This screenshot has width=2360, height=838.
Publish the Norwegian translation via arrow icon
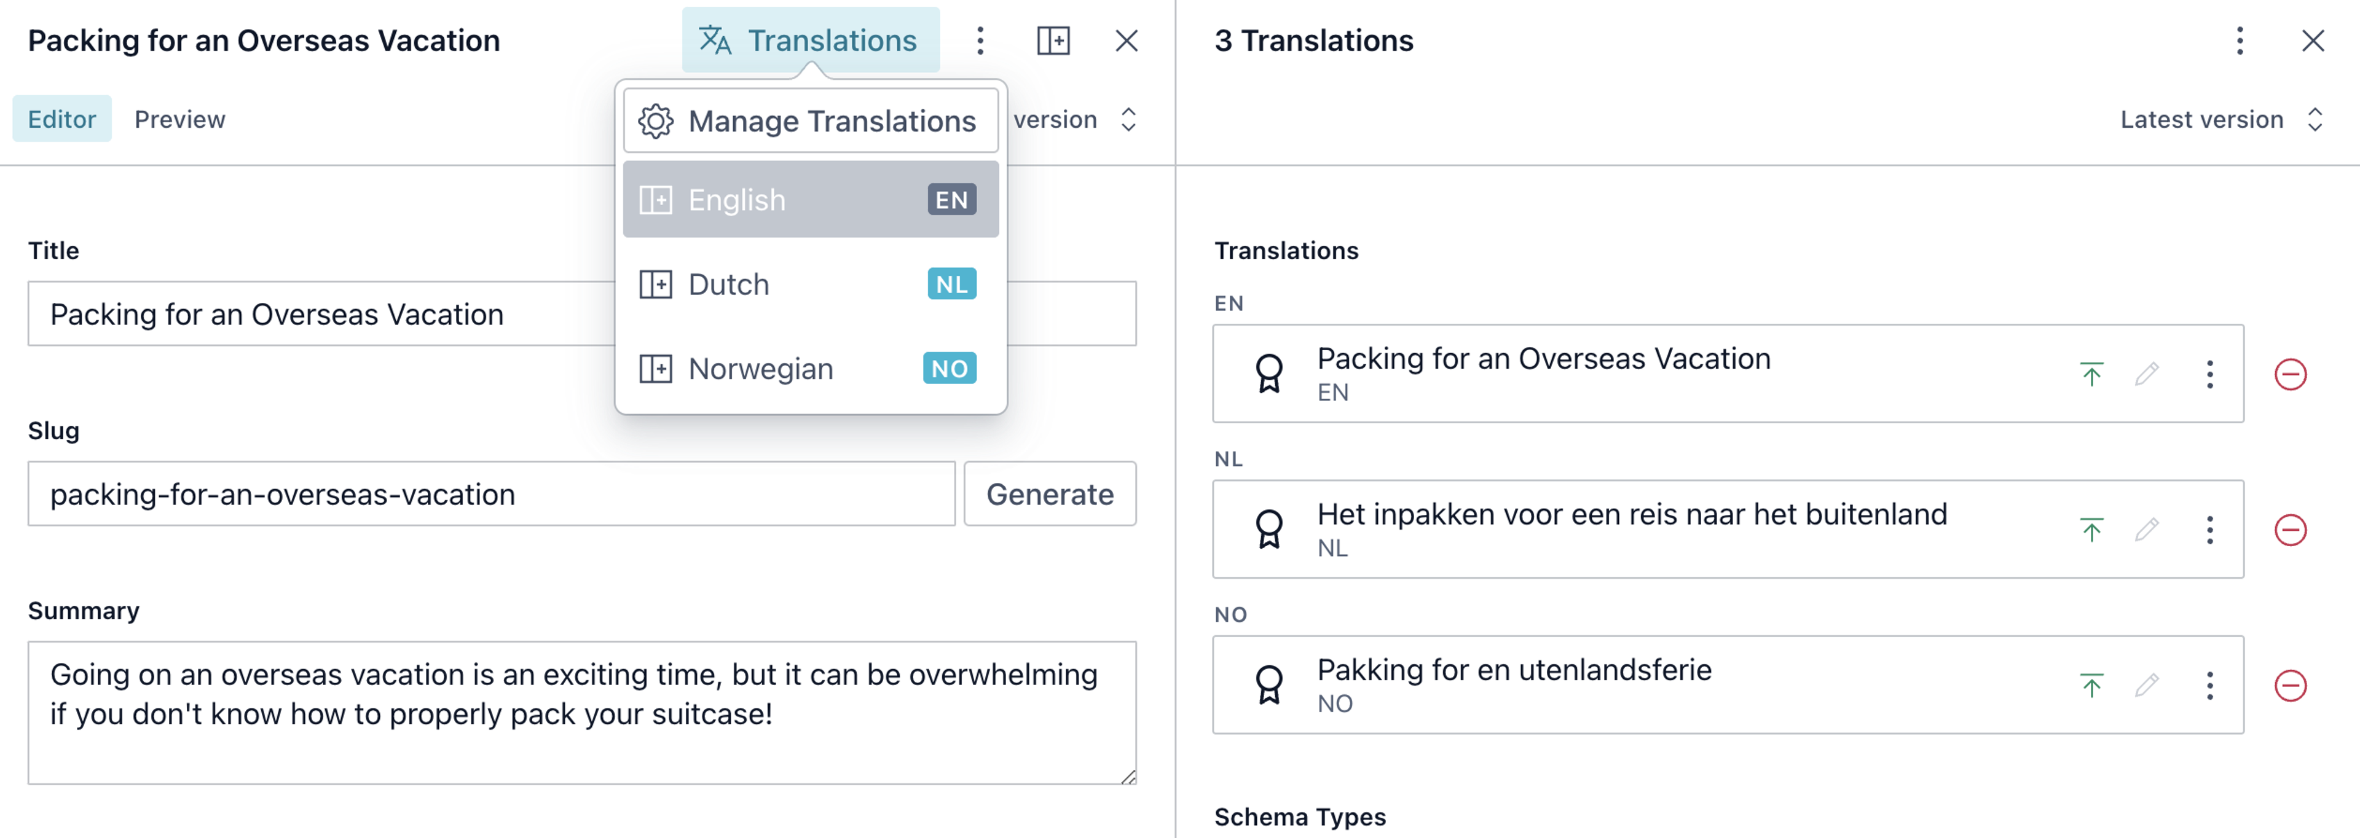(2091, 685)
